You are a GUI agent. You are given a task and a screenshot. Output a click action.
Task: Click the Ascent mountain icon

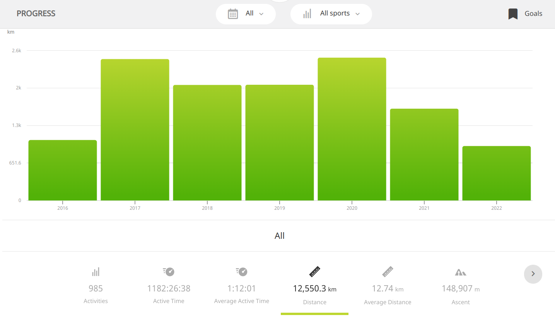[461, 272]
